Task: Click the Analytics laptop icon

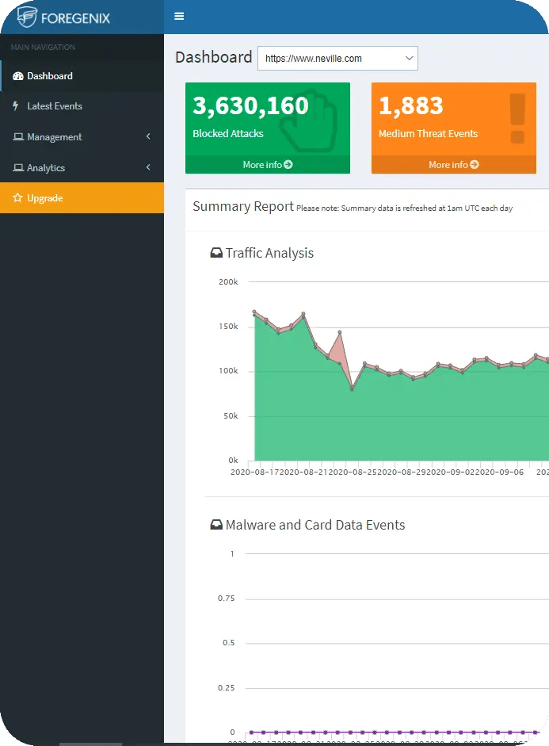Action: [x=18, y=168]
